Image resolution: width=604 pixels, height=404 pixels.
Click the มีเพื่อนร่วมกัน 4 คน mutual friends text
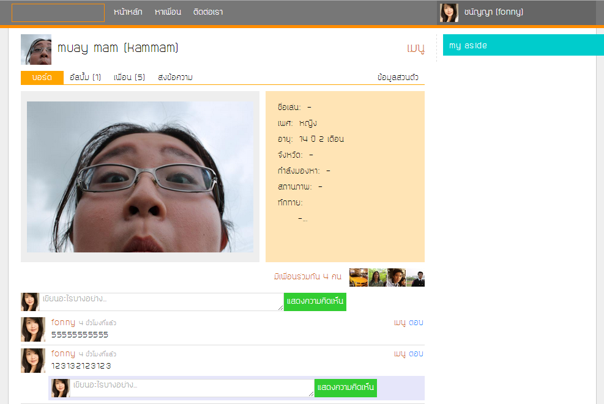click(307, 277)
